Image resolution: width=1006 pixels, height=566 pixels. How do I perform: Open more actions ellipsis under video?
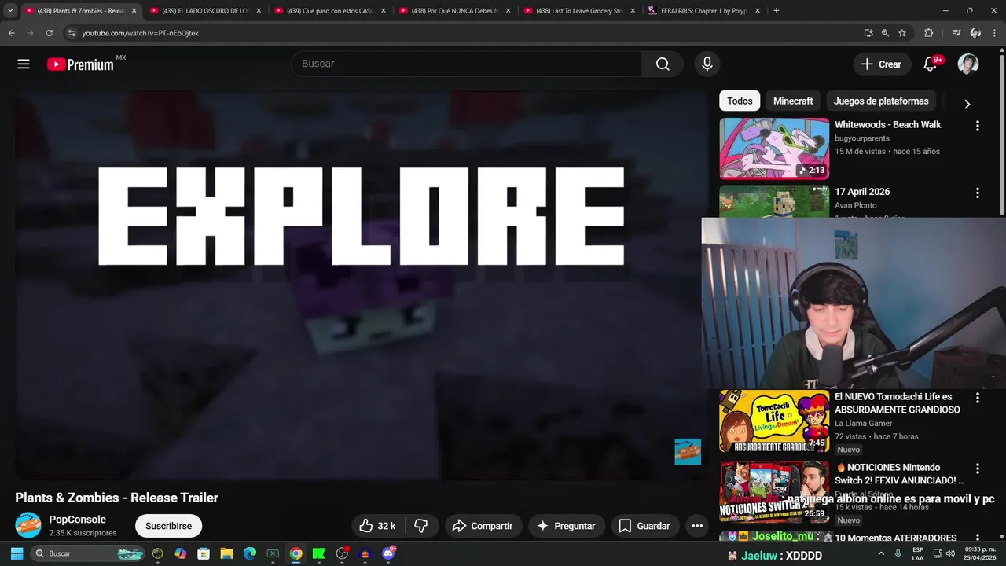[697, 526]
